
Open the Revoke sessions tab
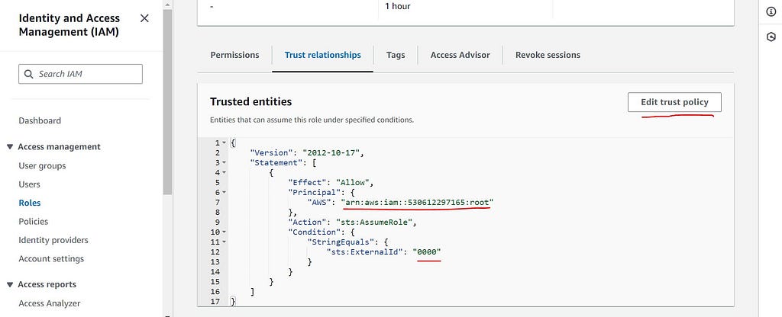pos(548,55)
